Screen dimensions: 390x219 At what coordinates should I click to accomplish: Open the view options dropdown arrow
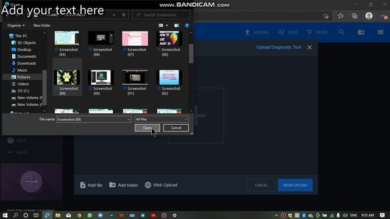(x=167, y=26)
